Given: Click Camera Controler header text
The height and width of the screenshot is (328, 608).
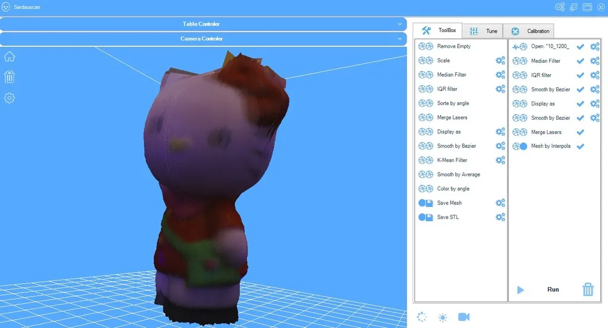Looking at the screenshot, I should click(201, 39).
